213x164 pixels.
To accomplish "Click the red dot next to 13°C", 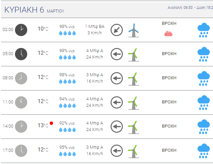I will [51, 123].
